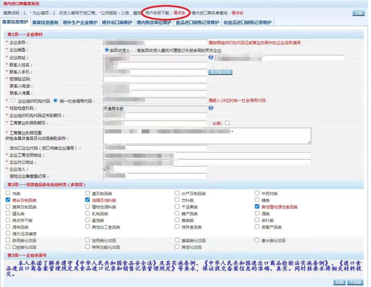Click 请点击 link for 境内进口商名单查询

point(237,13)
